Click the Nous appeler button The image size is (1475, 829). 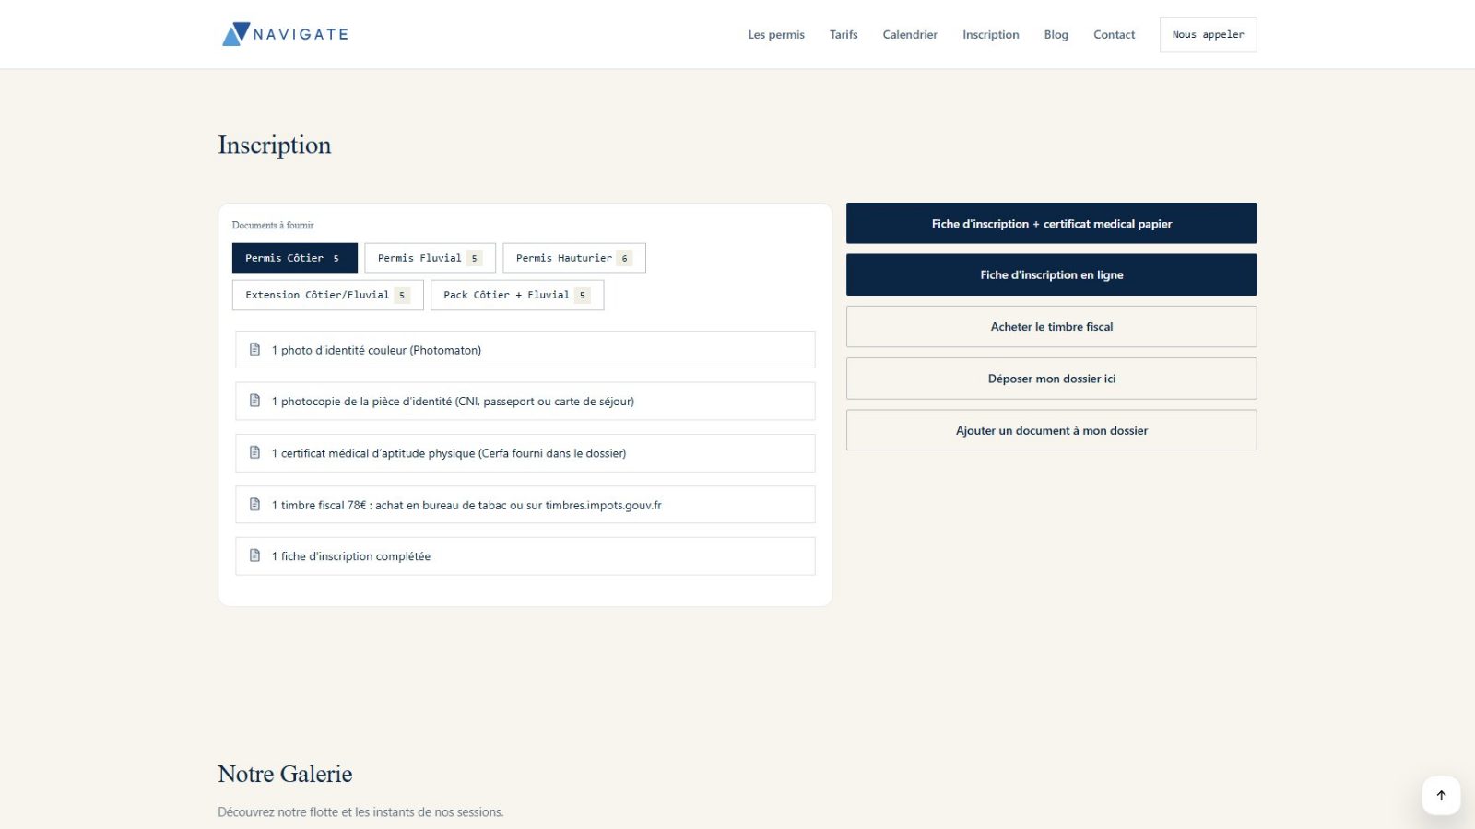[1208, 34]
